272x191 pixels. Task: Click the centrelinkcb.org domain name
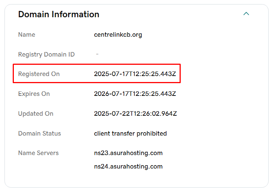118,35
